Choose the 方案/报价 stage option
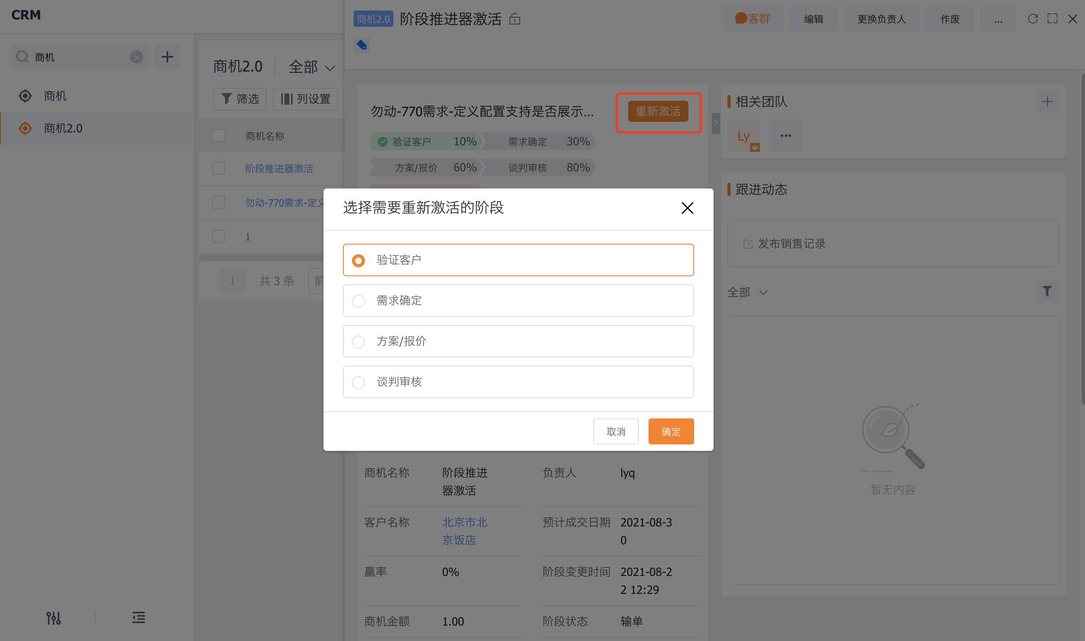 [x=518, y=341]
